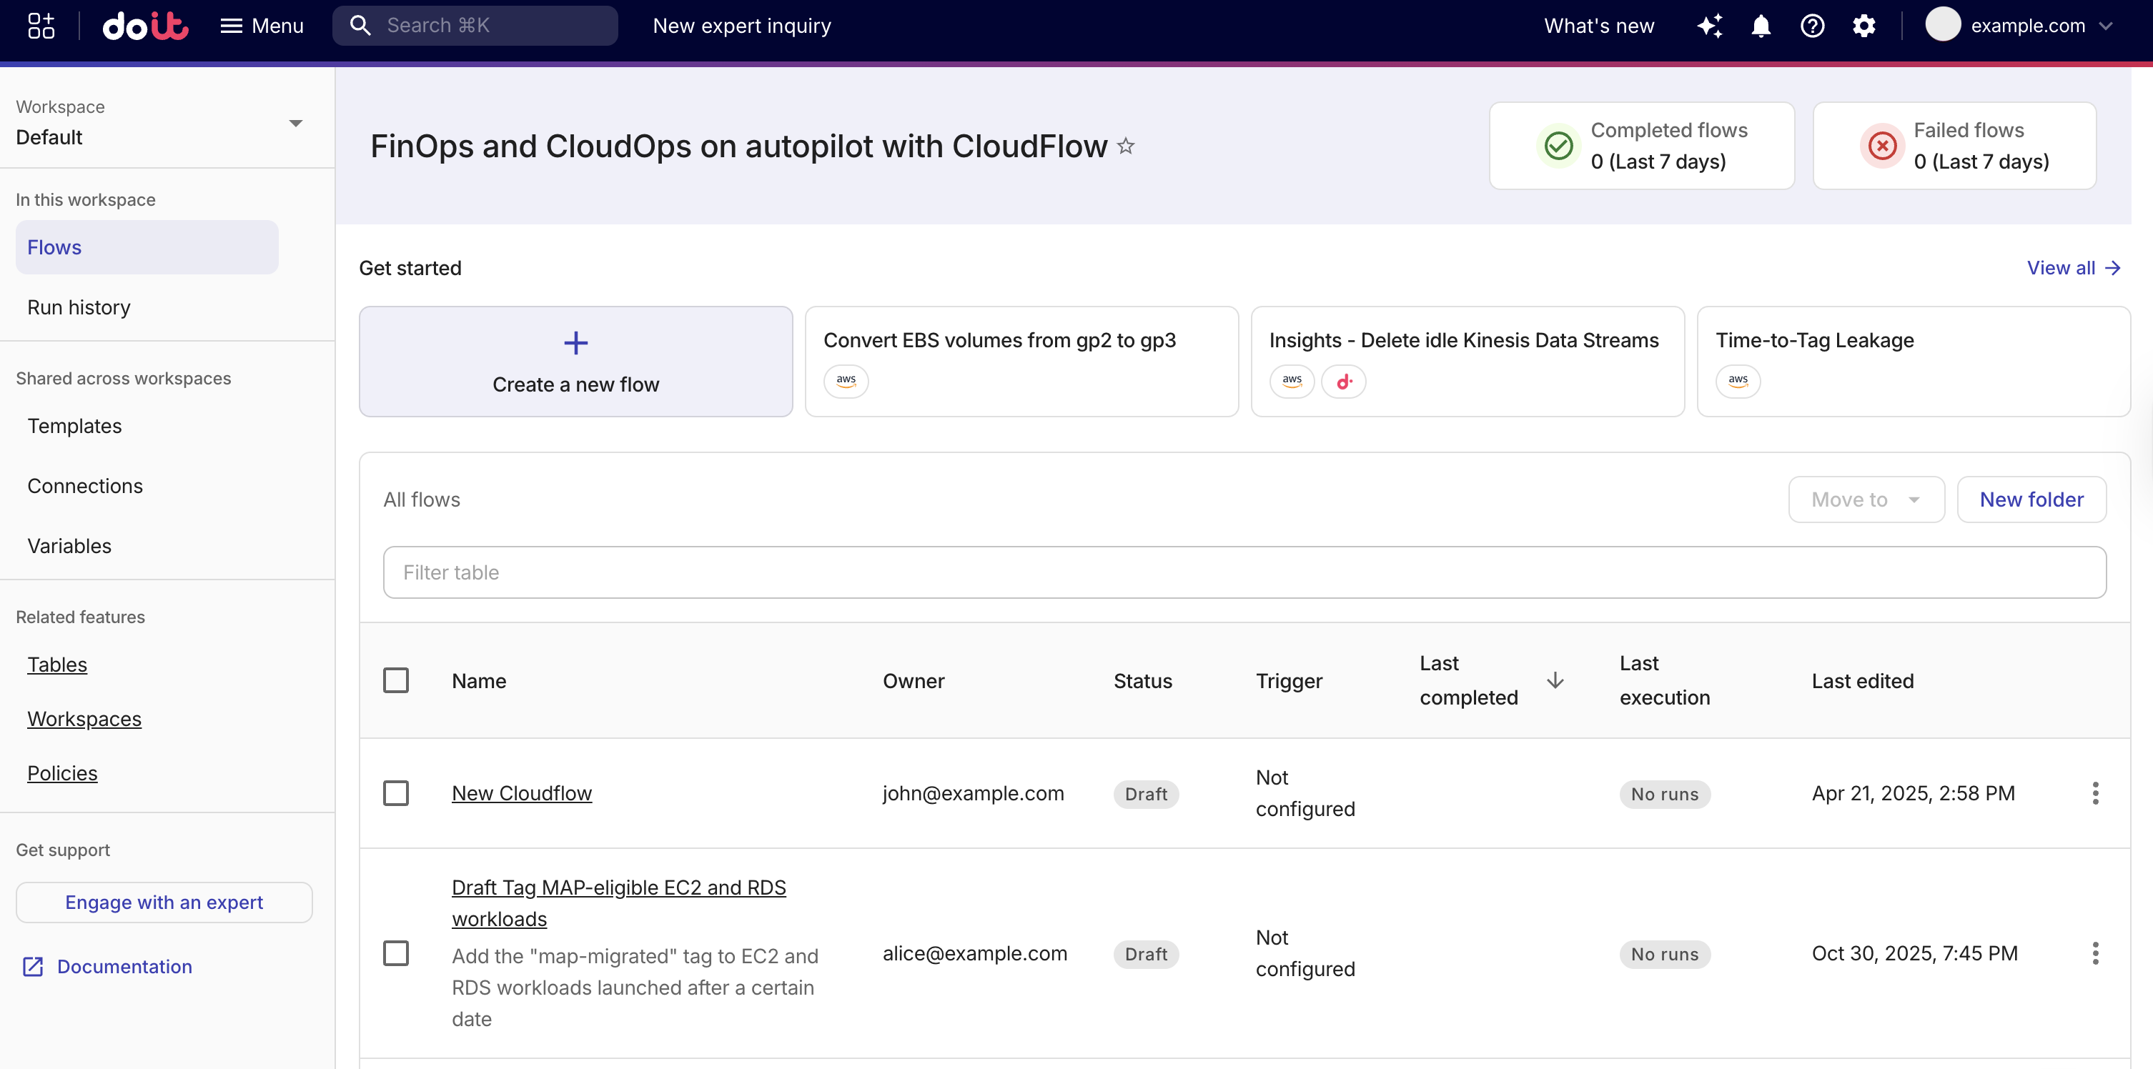Click the Filter table input

pos(1244,572)
